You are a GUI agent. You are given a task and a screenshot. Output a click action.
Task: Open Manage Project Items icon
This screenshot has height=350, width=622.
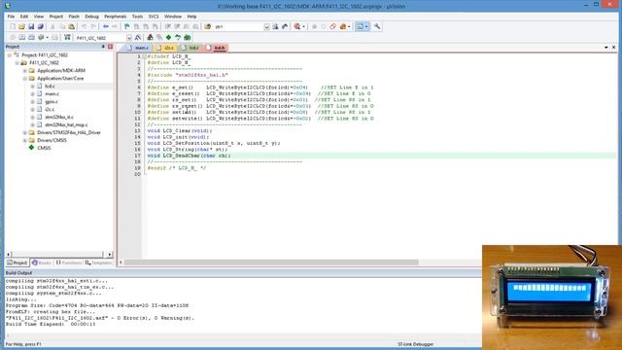150,37
